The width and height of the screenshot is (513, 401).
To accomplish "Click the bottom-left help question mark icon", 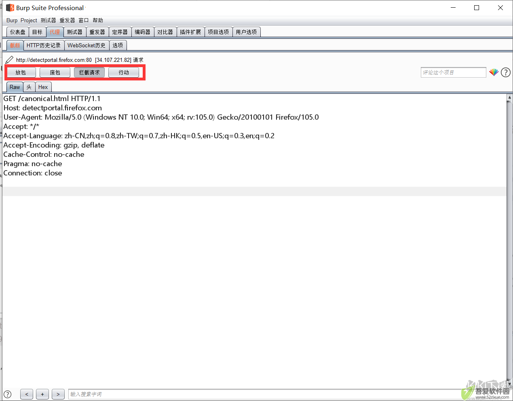I will (7, 394).
